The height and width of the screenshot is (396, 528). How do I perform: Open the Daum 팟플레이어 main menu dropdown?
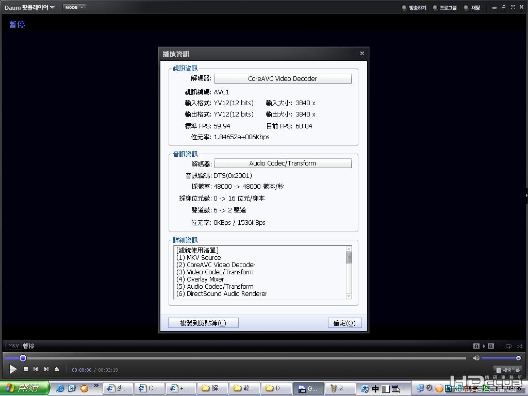(x=29, y=7)
